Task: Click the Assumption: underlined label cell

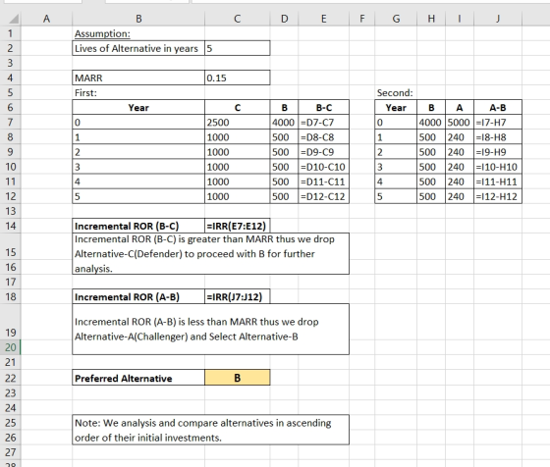Action: [102, 33]
